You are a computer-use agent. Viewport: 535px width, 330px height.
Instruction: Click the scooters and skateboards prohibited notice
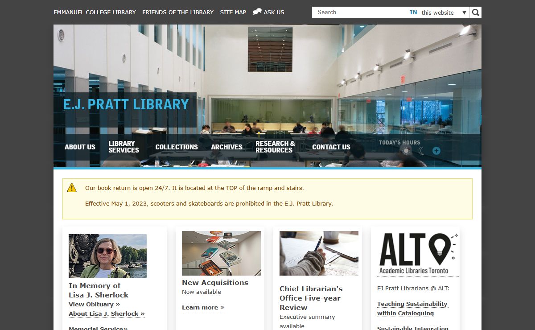[209, 203]
